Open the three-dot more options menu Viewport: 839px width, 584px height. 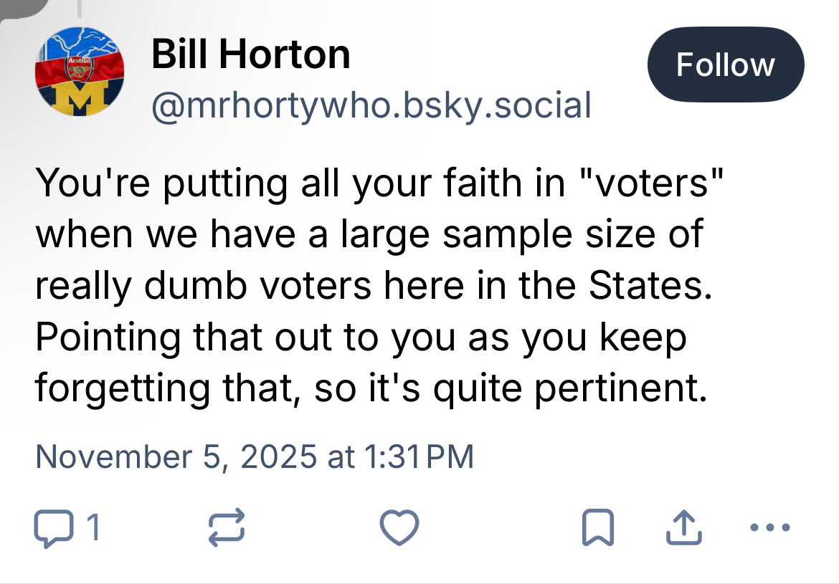coord(769,529)
